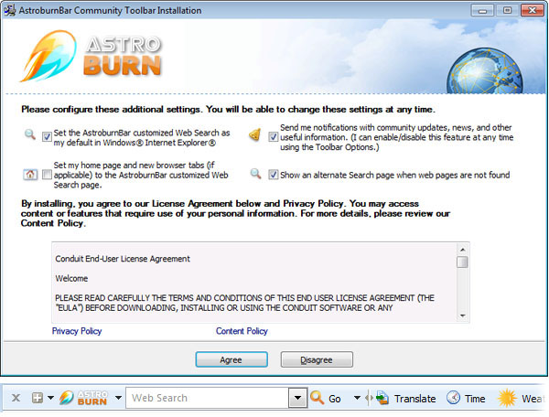Screen dimensions: 549x417
Task: Toggle alternate Search page when not found
Action: 273,175
